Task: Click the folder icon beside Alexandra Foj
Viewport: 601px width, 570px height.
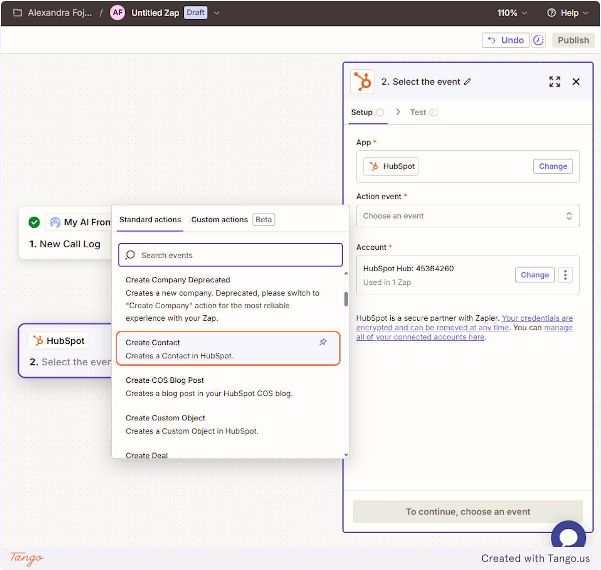Action: click(18, 13)
